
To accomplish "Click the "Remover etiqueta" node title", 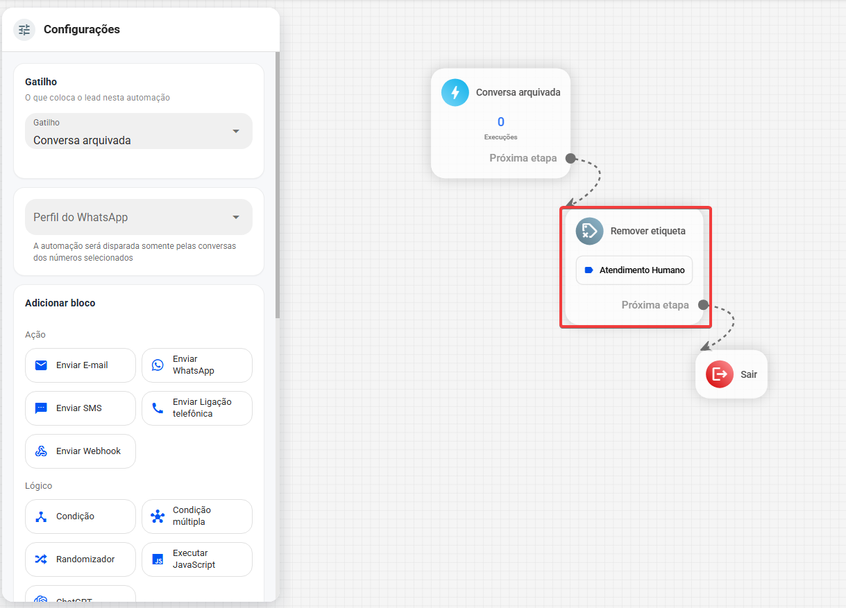I will tap(648, 231).
